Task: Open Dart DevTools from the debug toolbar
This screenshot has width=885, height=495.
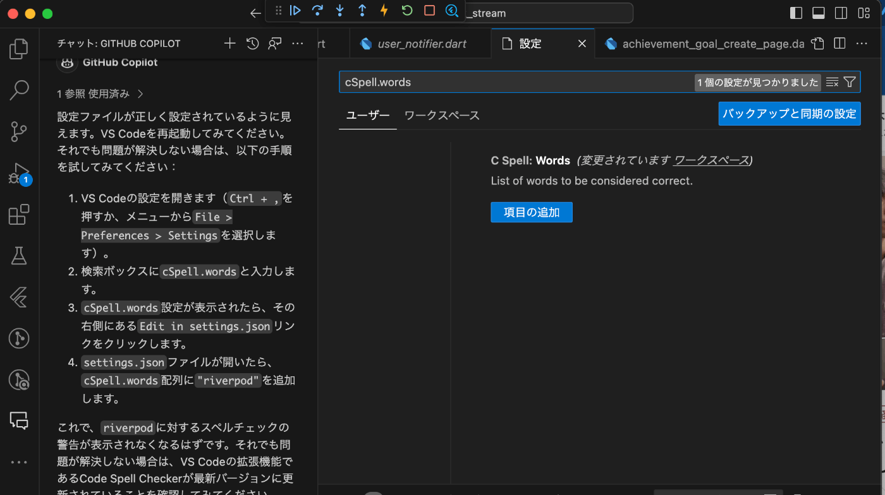Action: coord(451,11)
